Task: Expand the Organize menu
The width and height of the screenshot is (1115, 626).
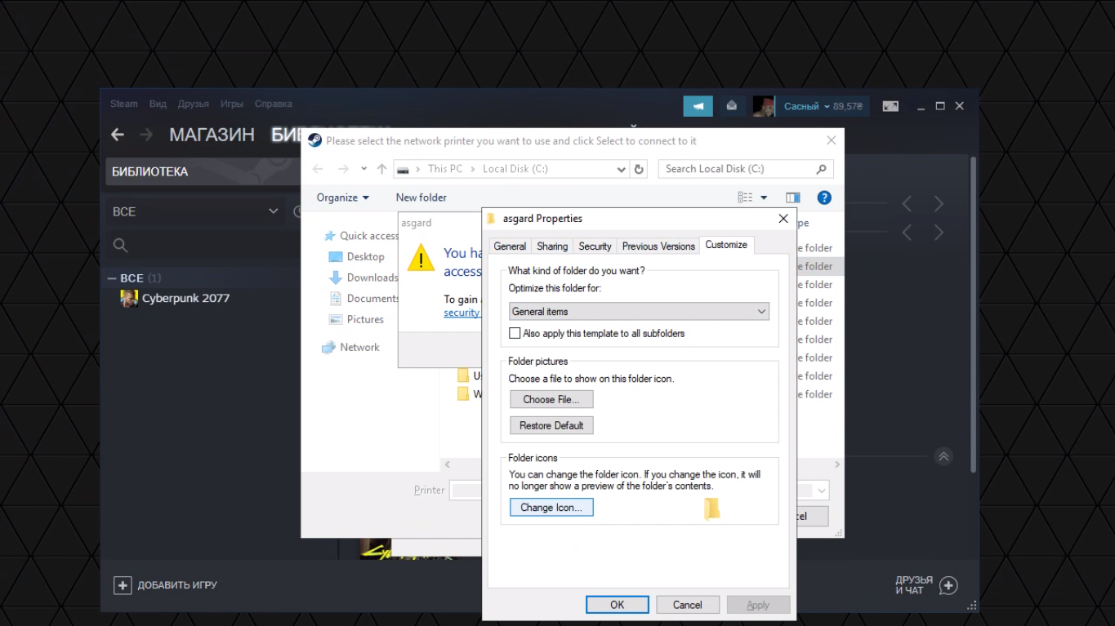Action: click(x=342, y=198)
